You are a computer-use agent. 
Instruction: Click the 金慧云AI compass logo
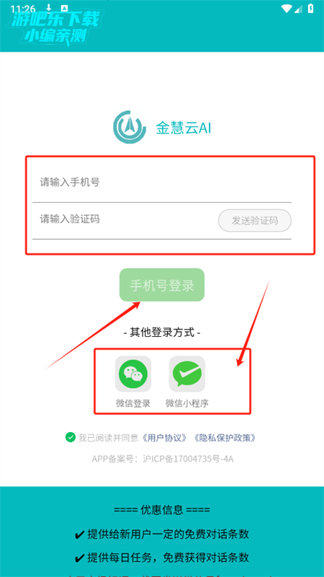pyautogui.click(x=128, y=127)
